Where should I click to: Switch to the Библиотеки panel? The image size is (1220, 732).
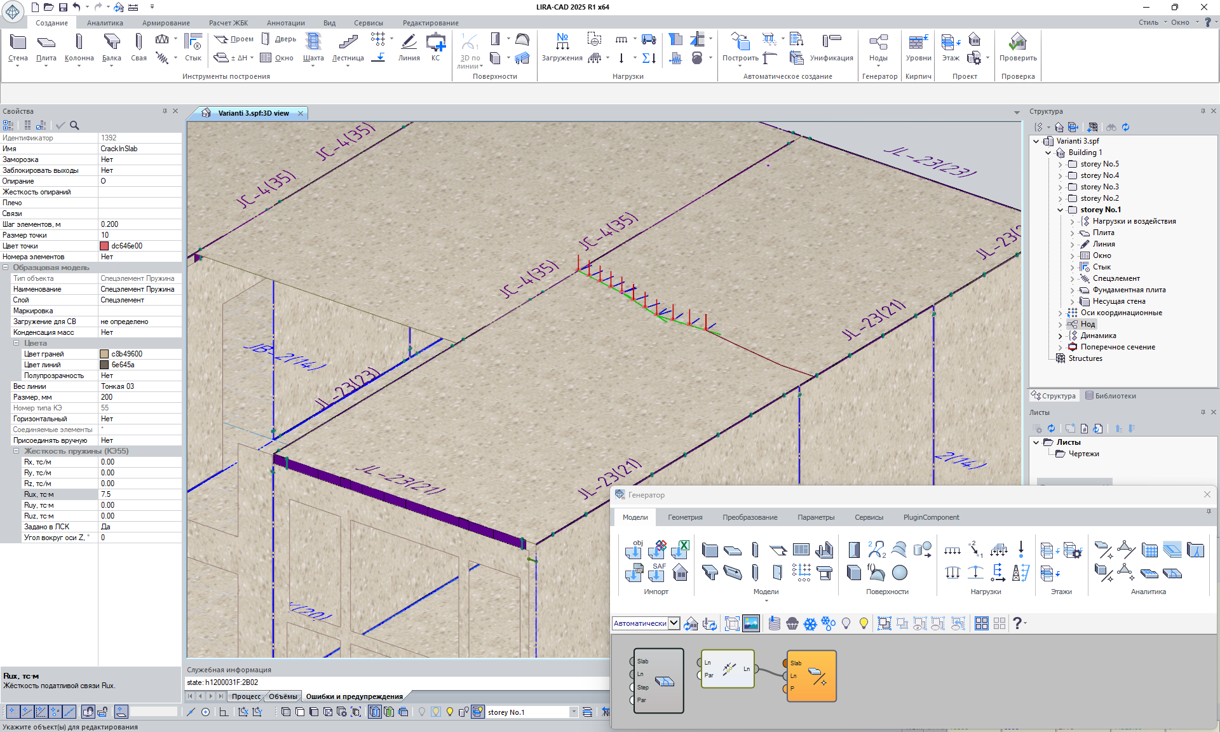pyautogui.click(x=1110, y=396)
